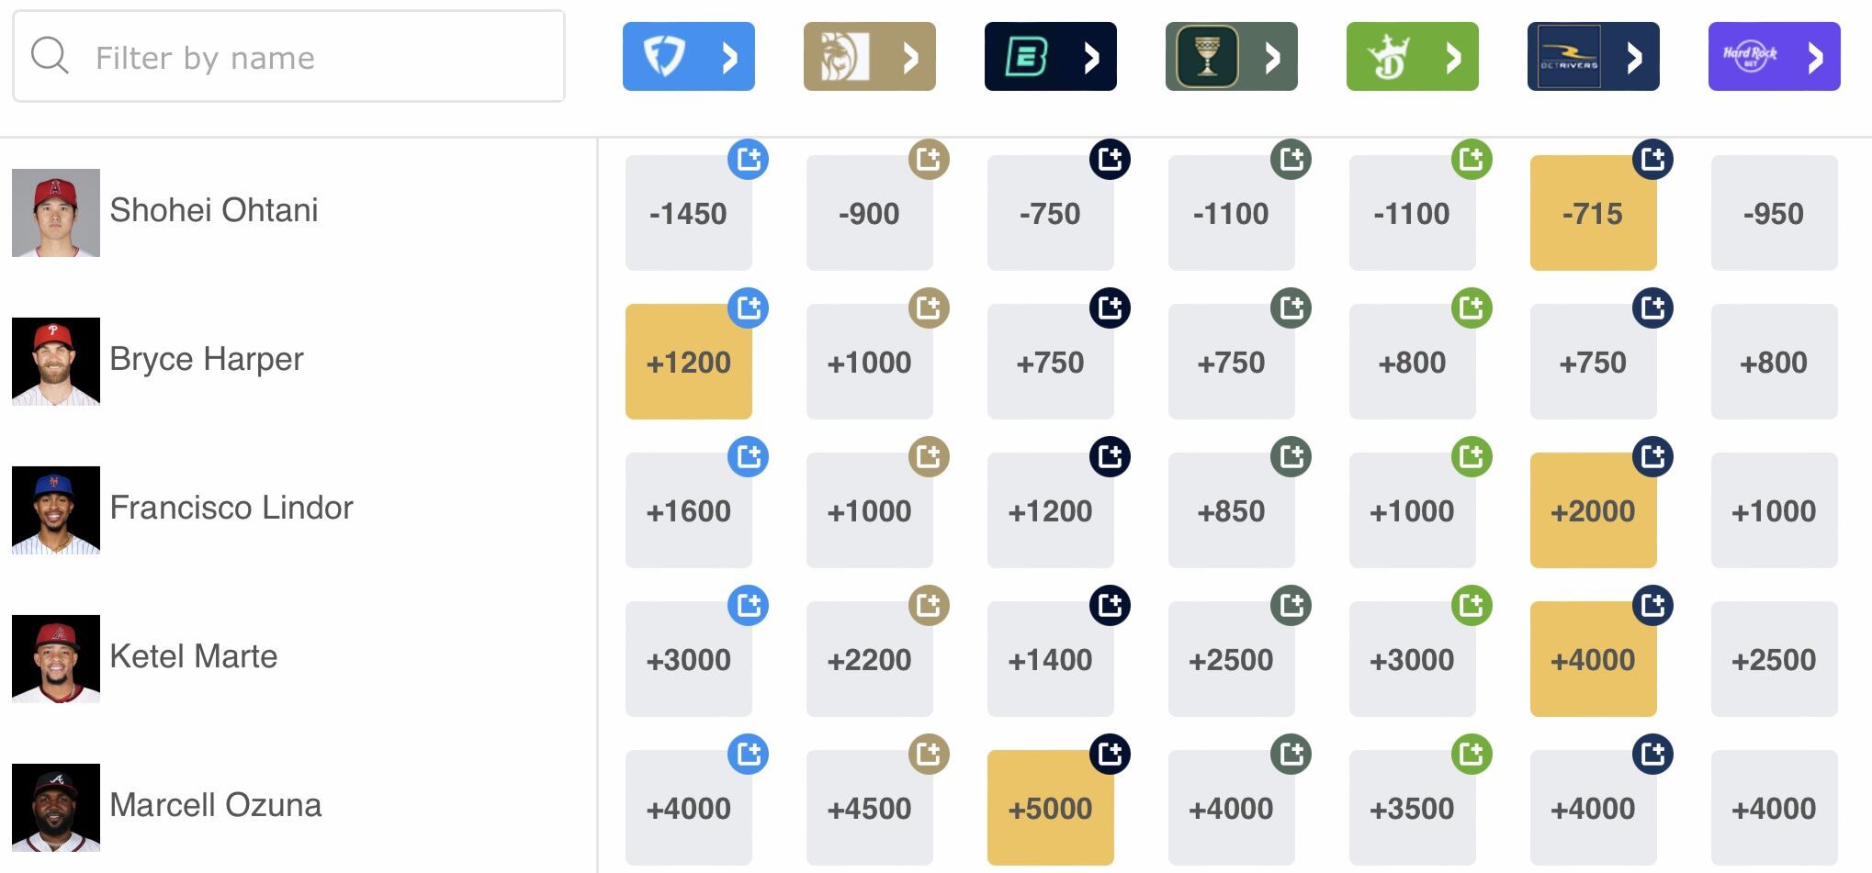Open the BetMGM lion logo button
This screenshot has width=1872, height=873.
[x=869, y=57]
